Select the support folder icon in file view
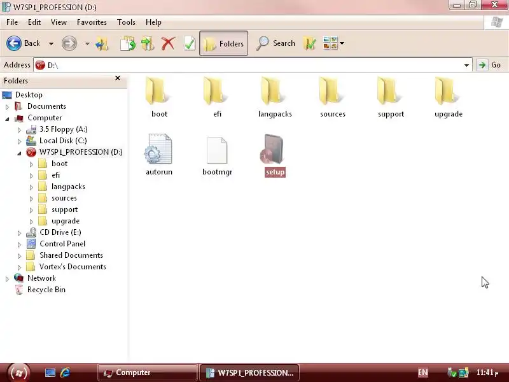The image size is (509, 382). tap(389, 91)
